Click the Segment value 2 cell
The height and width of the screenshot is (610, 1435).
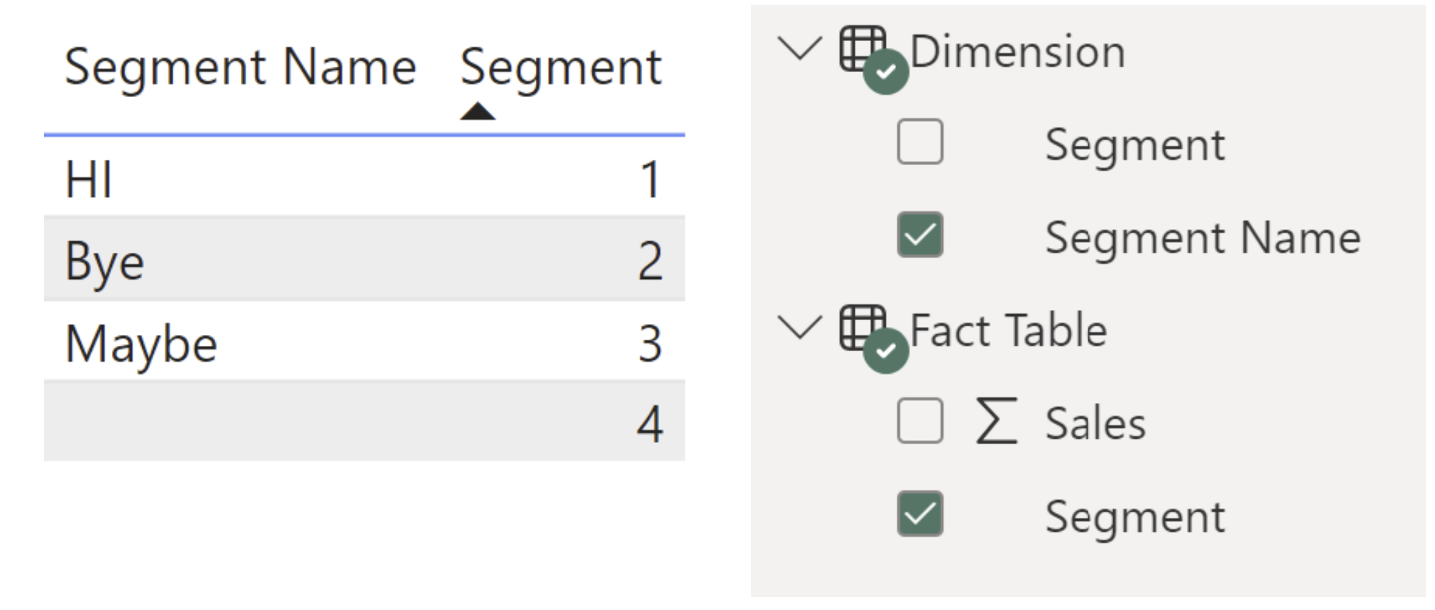[x=650, y=262]
